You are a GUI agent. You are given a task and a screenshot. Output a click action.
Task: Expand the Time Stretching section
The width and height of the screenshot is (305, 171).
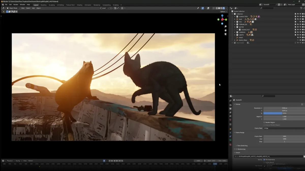[x=242, y=146]
